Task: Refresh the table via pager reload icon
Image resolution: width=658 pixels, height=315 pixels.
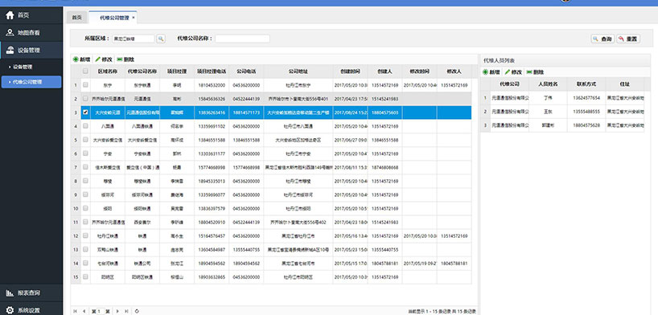Action: [138, 311]
